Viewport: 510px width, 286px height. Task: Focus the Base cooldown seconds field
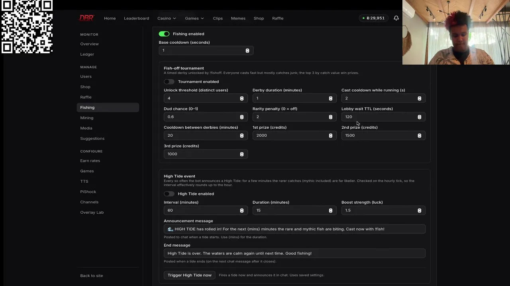[x=206, y=50]
